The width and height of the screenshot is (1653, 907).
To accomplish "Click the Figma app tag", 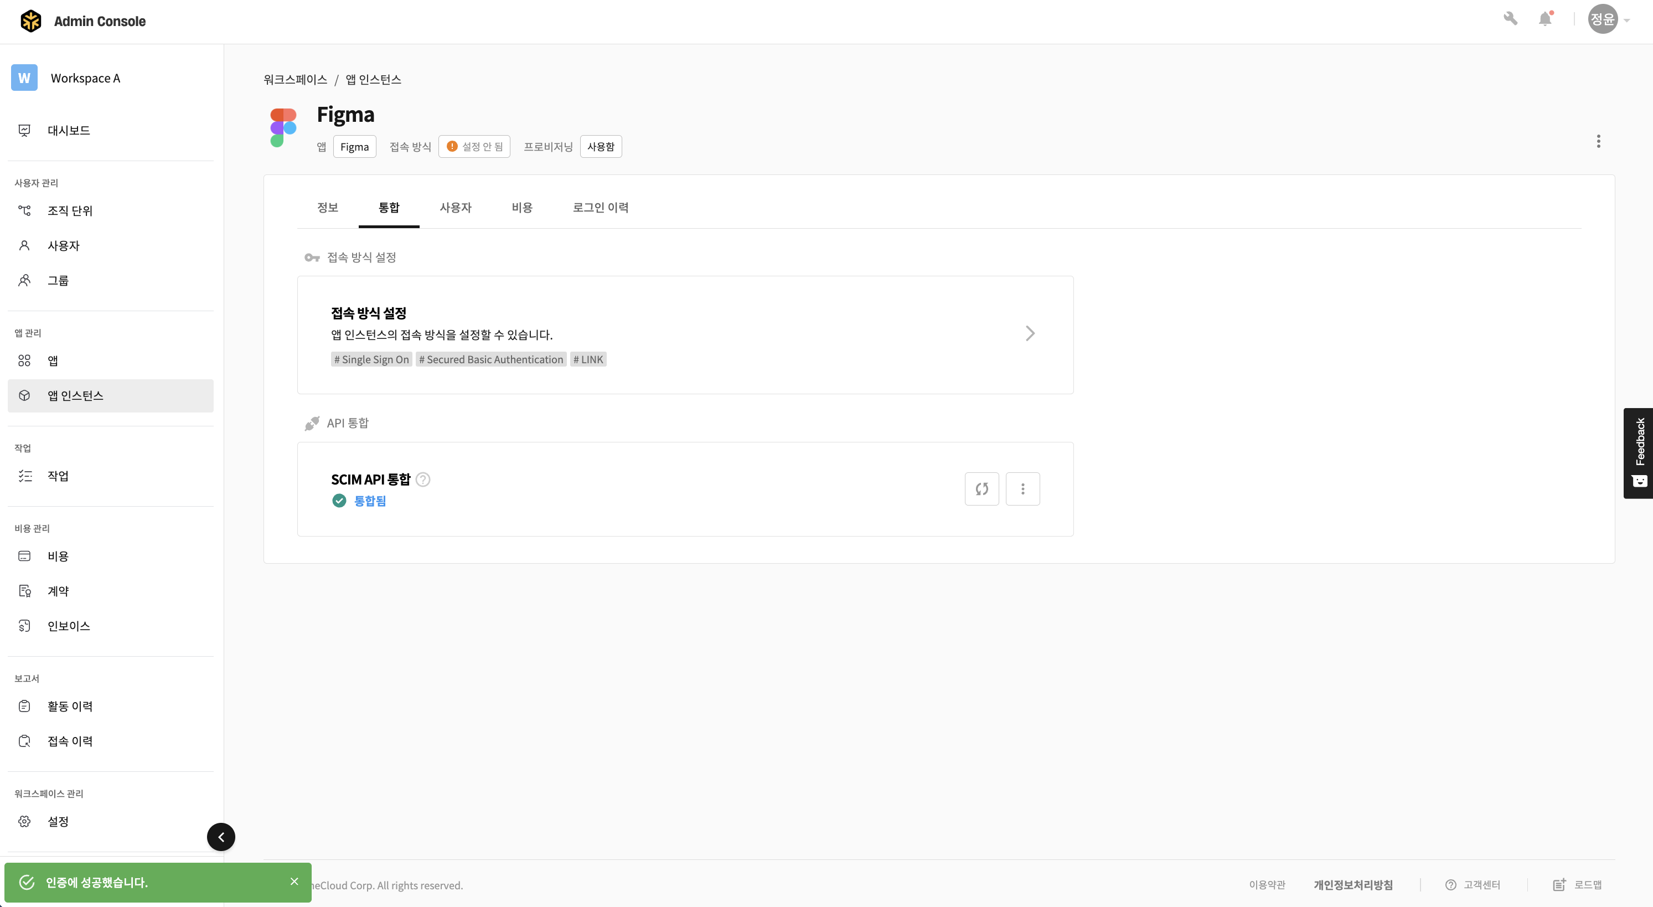I will coord(354,146).
